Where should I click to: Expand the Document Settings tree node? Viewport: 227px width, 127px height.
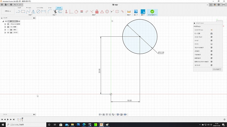5,24
